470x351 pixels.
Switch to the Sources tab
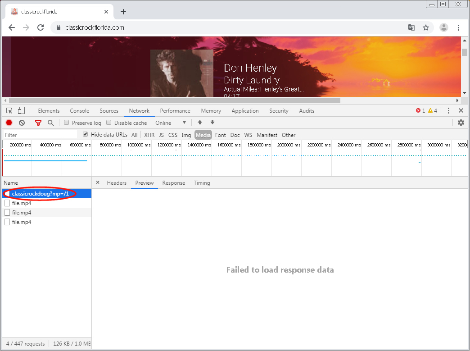[x=109, y=111]
